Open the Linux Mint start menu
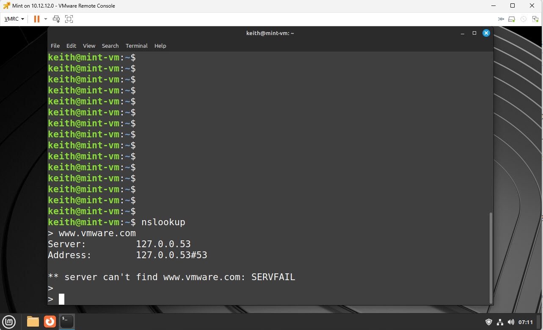 9,322
